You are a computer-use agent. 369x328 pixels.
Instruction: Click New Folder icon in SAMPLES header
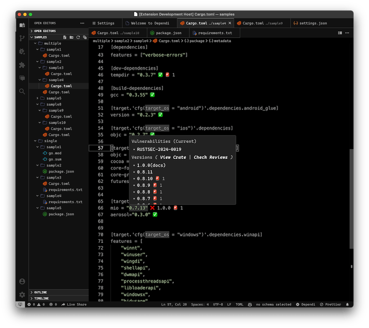tap(72, 37)
